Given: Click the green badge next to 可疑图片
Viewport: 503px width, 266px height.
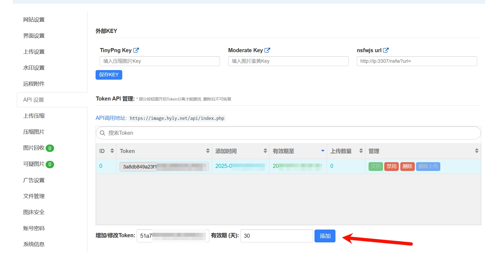Looking at the screenshot, I should tap(50, 164).
